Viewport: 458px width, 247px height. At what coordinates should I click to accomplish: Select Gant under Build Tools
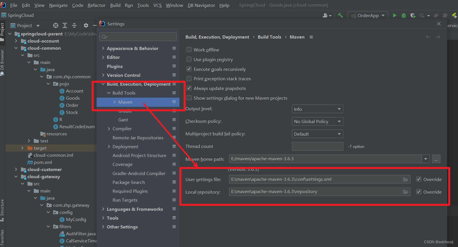123,120
